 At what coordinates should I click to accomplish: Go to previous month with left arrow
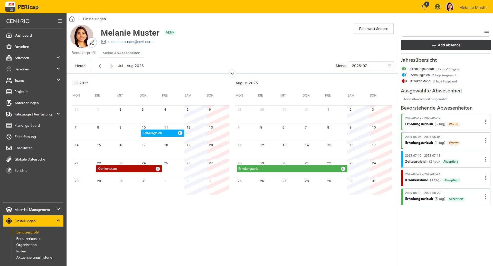pos(100,66)
